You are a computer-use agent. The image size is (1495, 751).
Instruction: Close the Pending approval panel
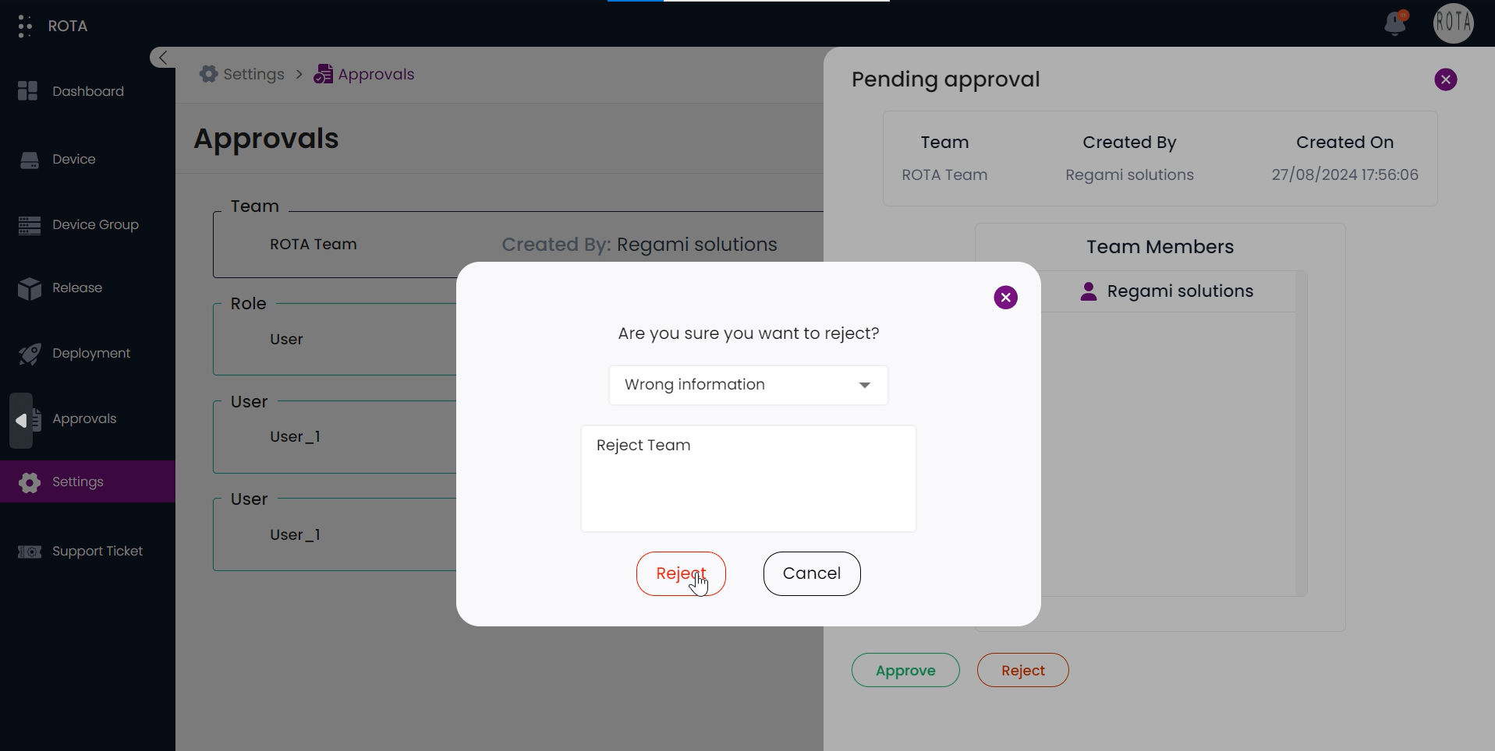tap(1445, 79)
